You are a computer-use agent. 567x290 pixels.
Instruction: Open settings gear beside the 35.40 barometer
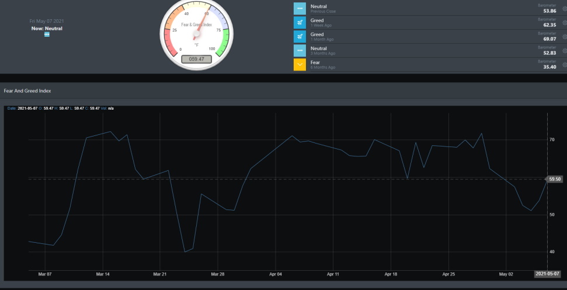point(565,65)
